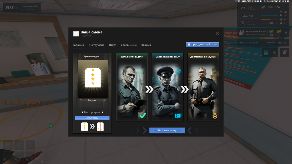
Task: Click the date and ping status line
Action: 262,1
